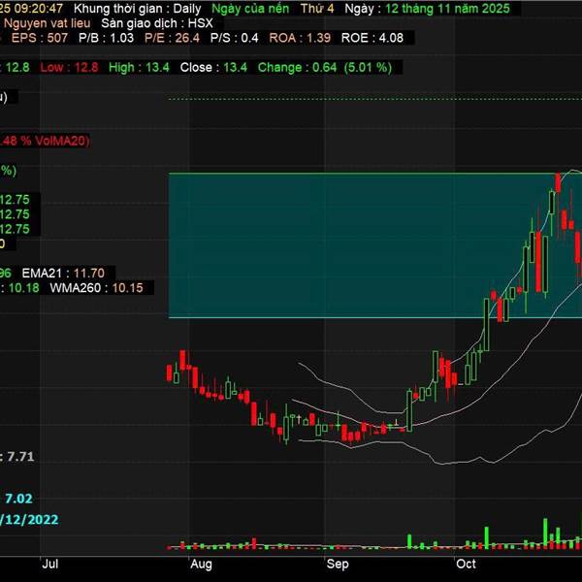Select the 'P/S : 0.4' value
Screen dimensions: 582x582
[x=234, y=38]
